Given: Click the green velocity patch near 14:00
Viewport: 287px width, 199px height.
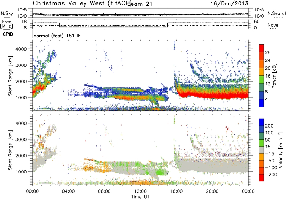Looking at the screenshot, I should click(x=161, y=172).
